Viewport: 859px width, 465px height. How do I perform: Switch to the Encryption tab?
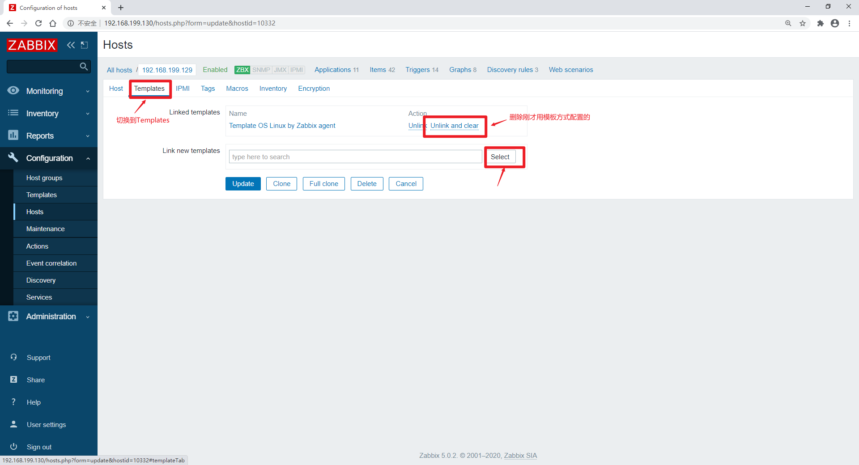[x=314, y=89]
